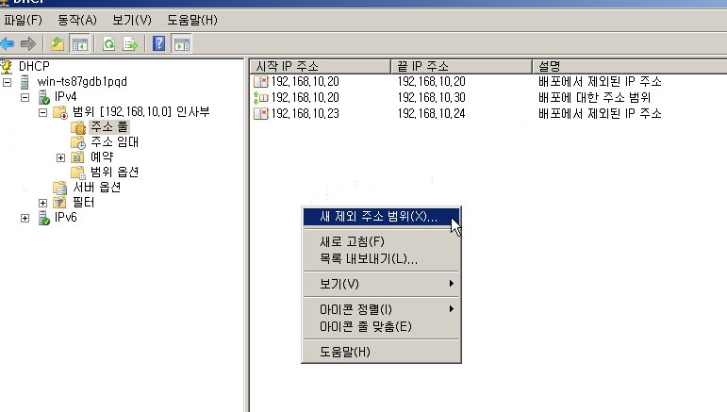The image size is (727, 412).
Task: Choose 목록 내보내기(L)... from context menu
Action: click(x=381, y=258)
